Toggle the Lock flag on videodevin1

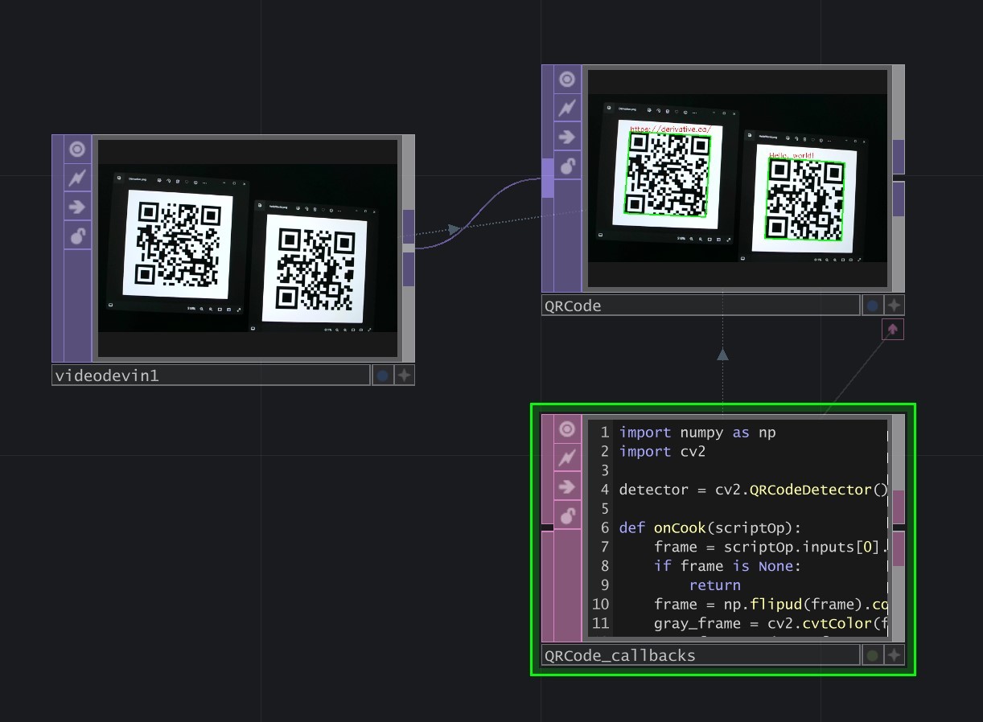click(x=77, y=236)
